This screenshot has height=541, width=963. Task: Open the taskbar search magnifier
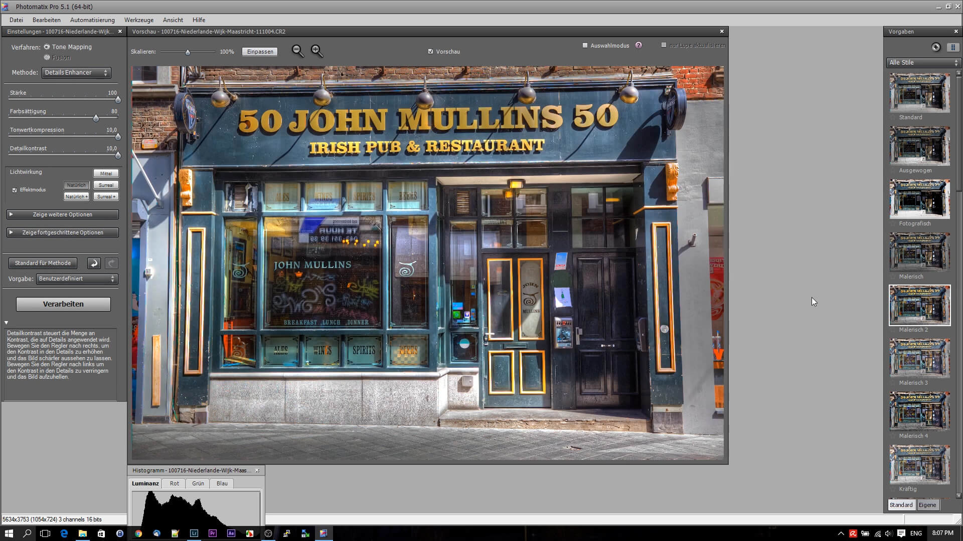(x=27, y=533)
